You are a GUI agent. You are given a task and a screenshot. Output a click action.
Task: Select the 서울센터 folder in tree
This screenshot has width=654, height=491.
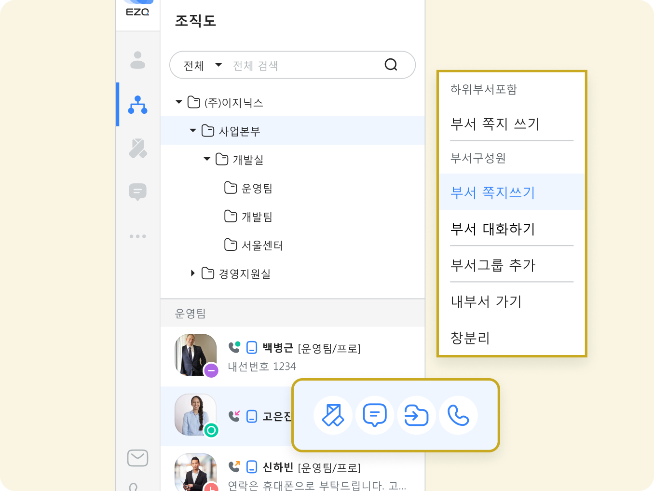(254, 245)
